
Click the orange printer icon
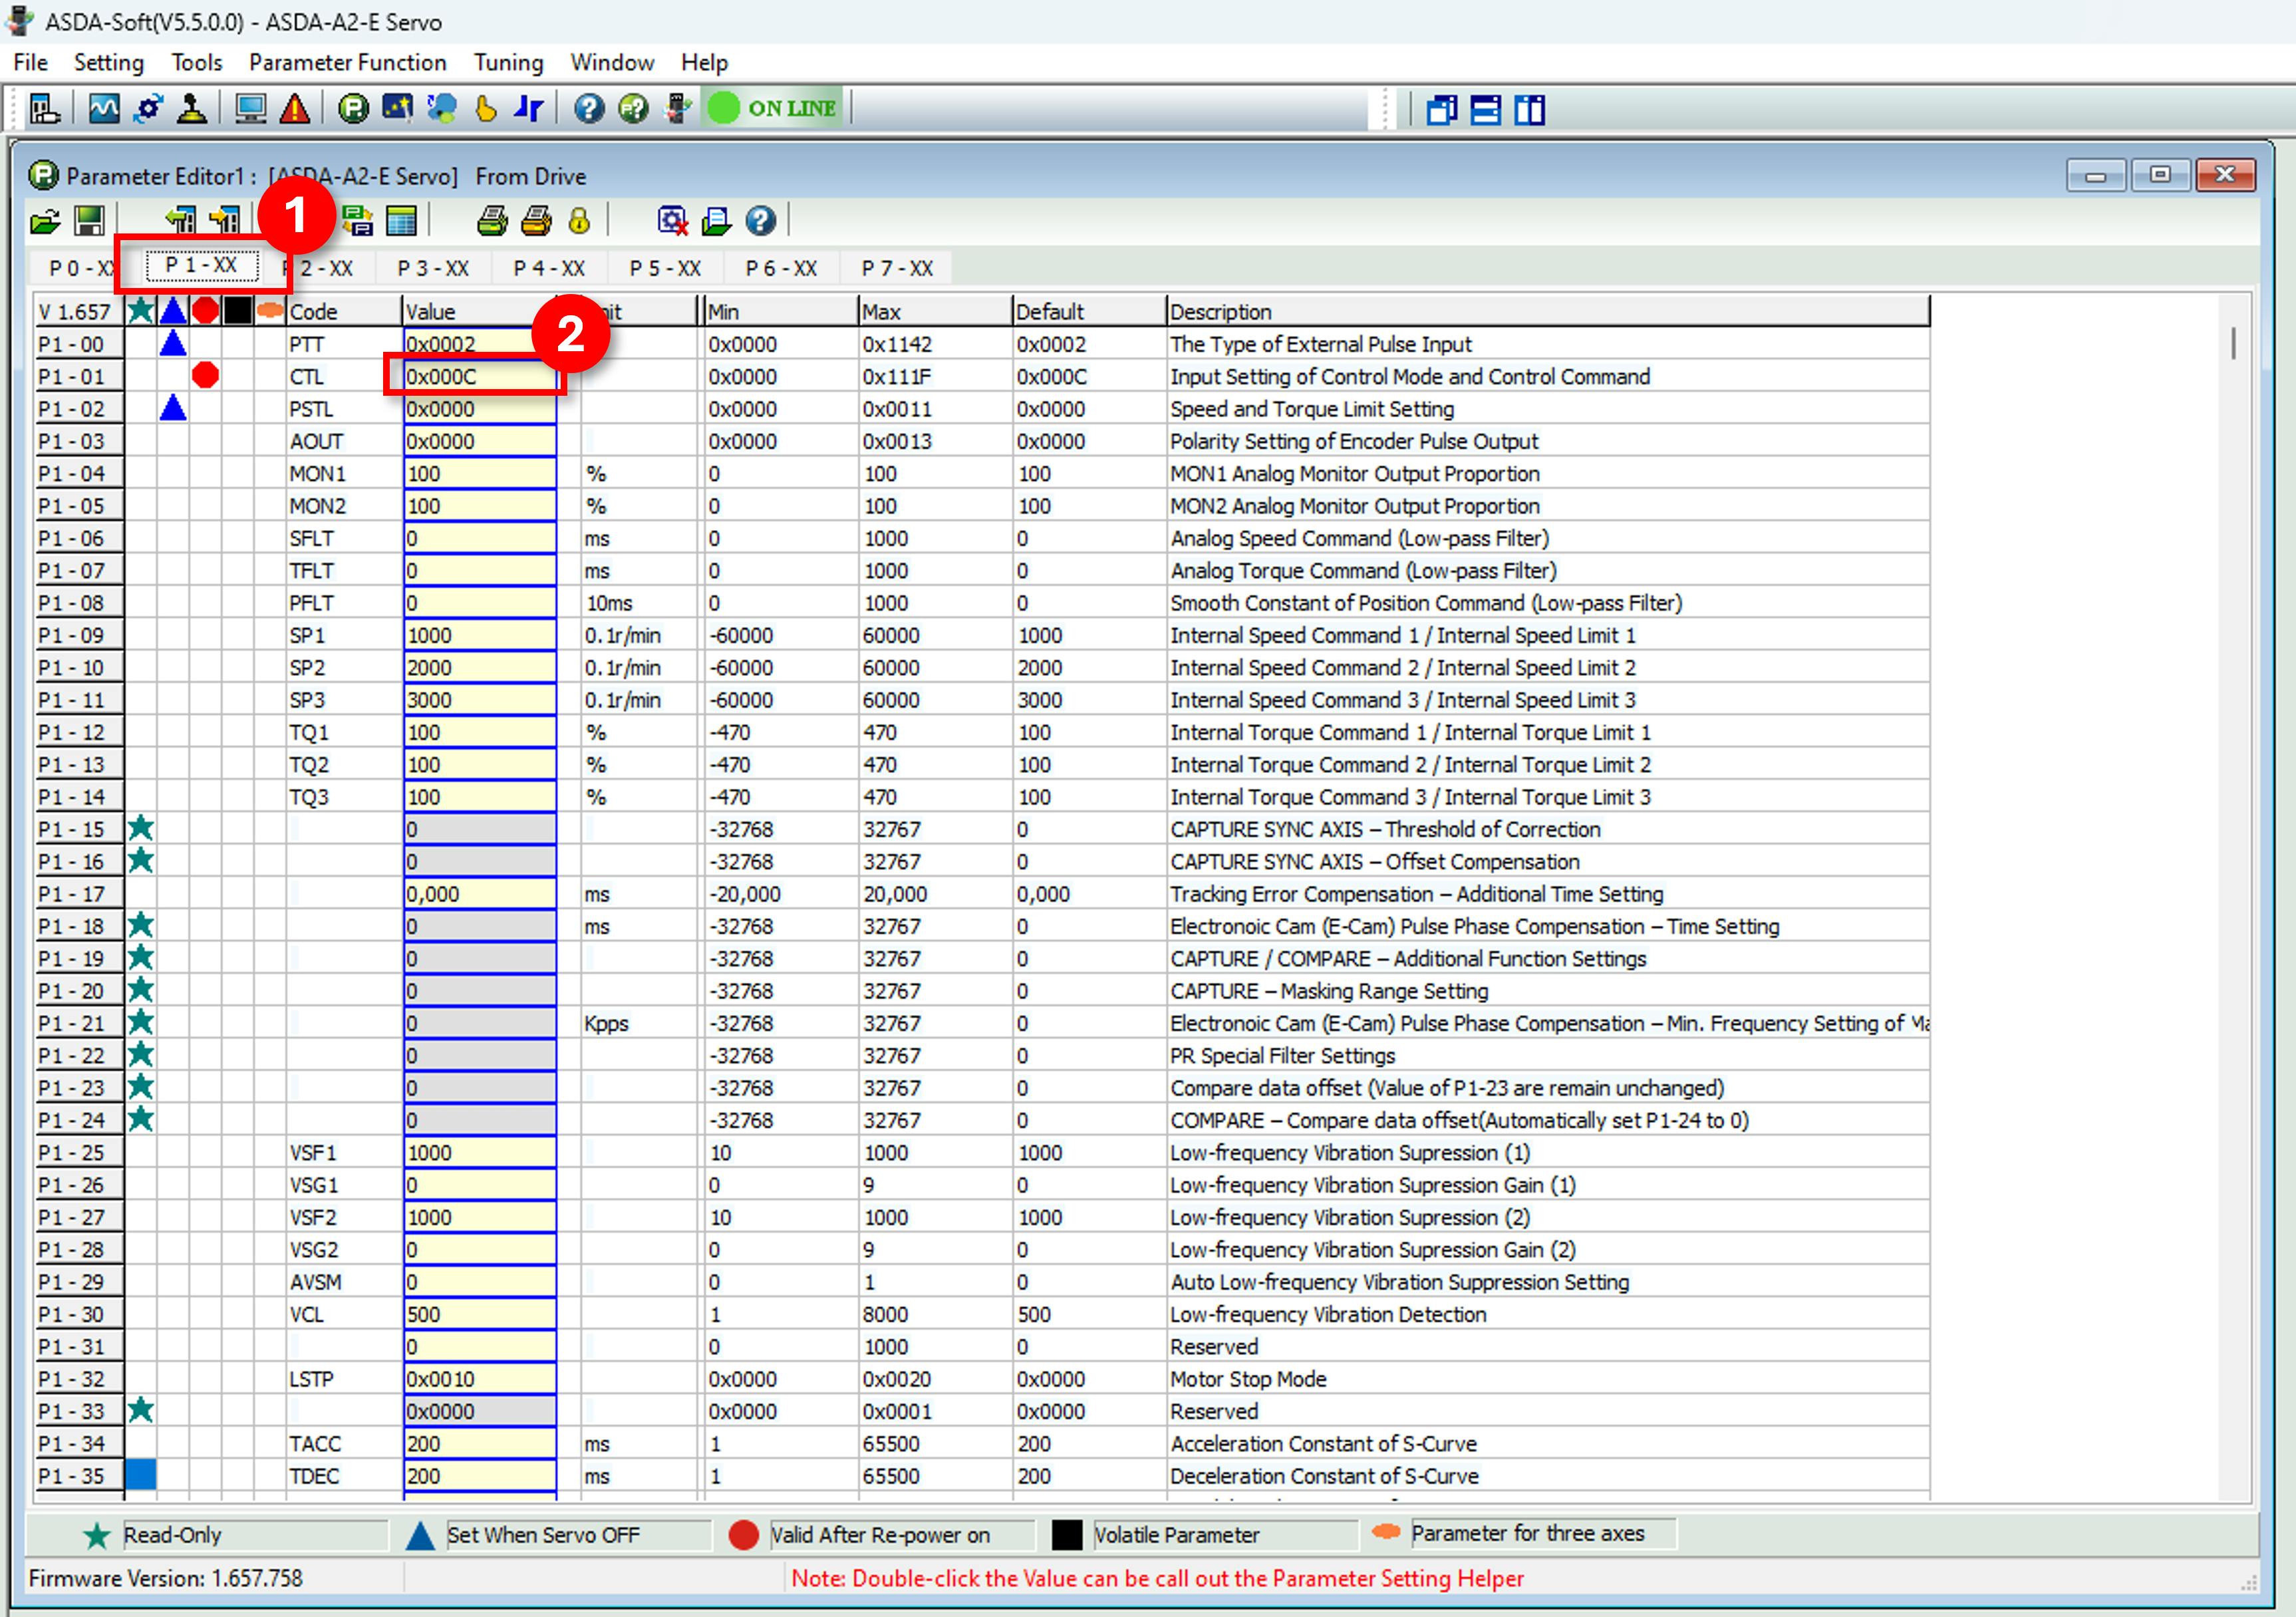coord(536,221)
